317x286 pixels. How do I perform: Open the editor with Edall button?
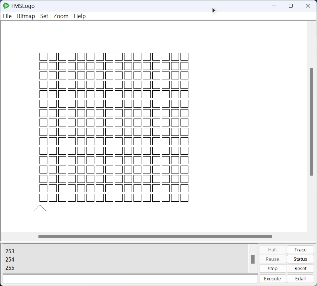point(300,278)
